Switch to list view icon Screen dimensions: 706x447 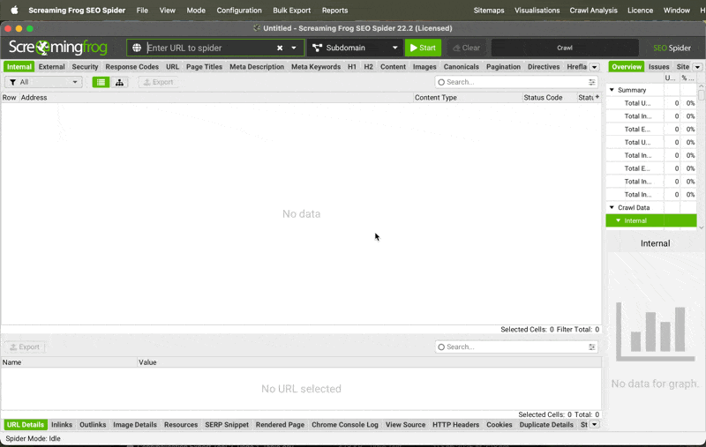click(101, 82)
